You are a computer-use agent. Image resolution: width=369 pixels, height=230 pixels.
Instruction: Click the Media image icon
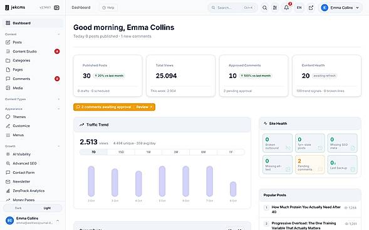point(8,88)
